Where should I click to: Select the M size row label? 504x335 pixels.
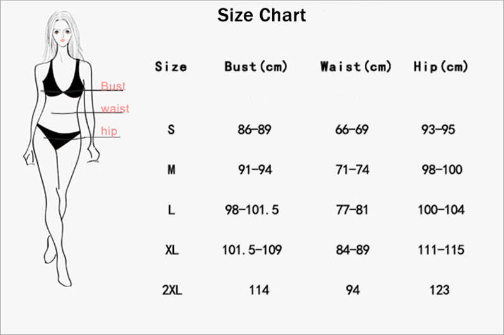click(171, 169)
